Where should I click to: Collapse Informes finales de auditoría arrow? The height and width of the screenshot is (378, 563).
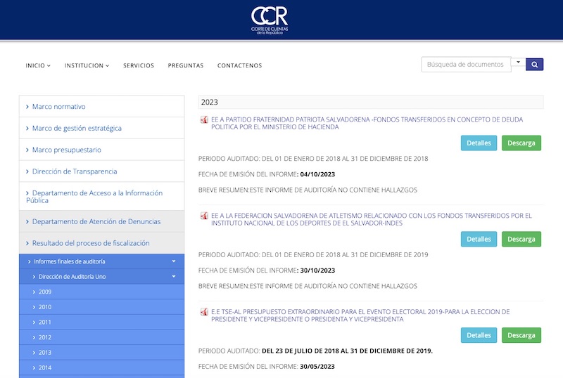click(174, 261)
